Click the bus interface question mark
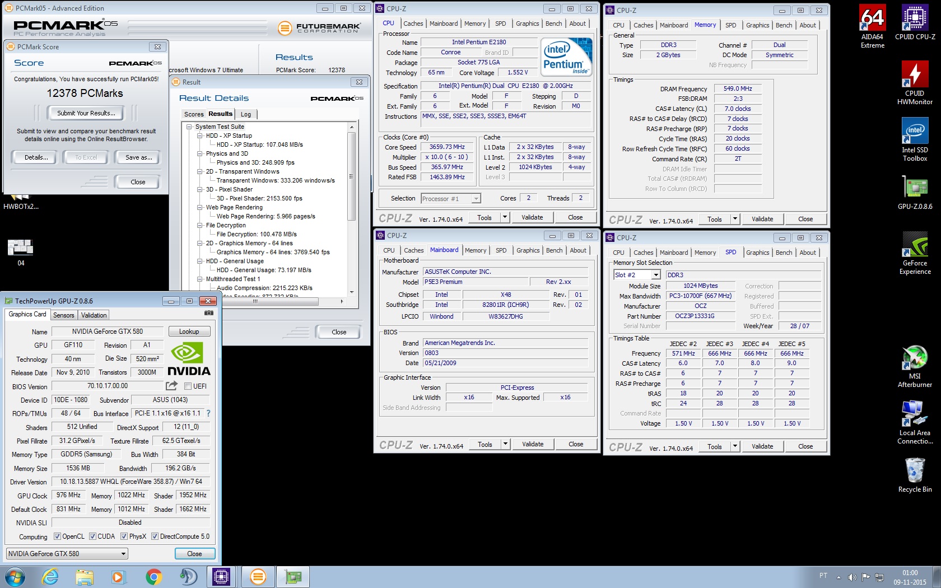 point(208,413)
